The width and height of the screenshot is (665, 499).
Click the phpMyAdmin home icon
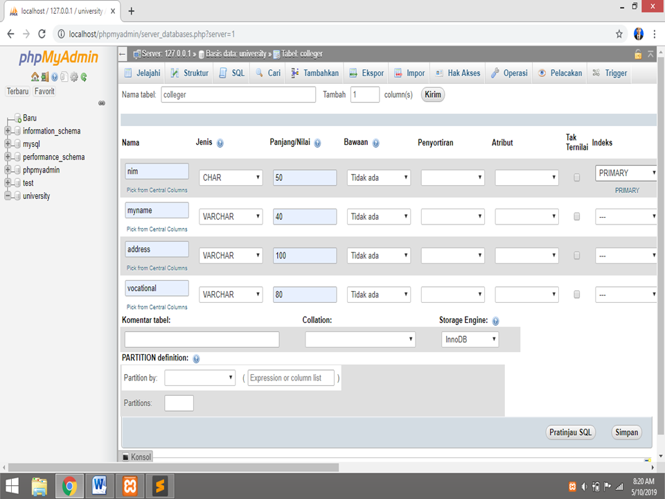pyautogui.click(x=35, y=76)
